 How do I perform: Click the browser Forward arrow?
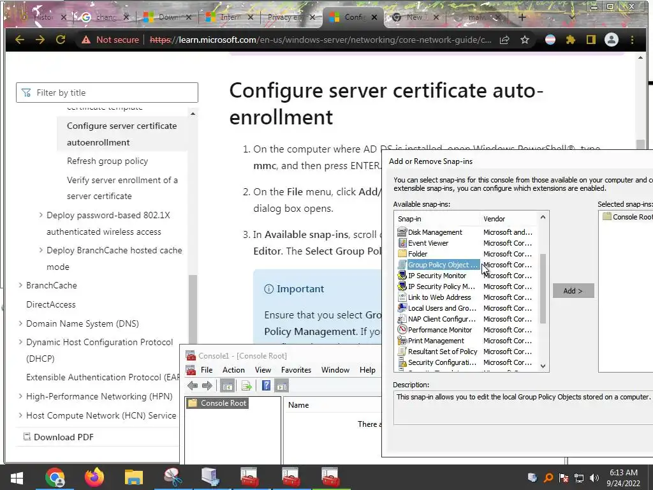coord(40,40)
